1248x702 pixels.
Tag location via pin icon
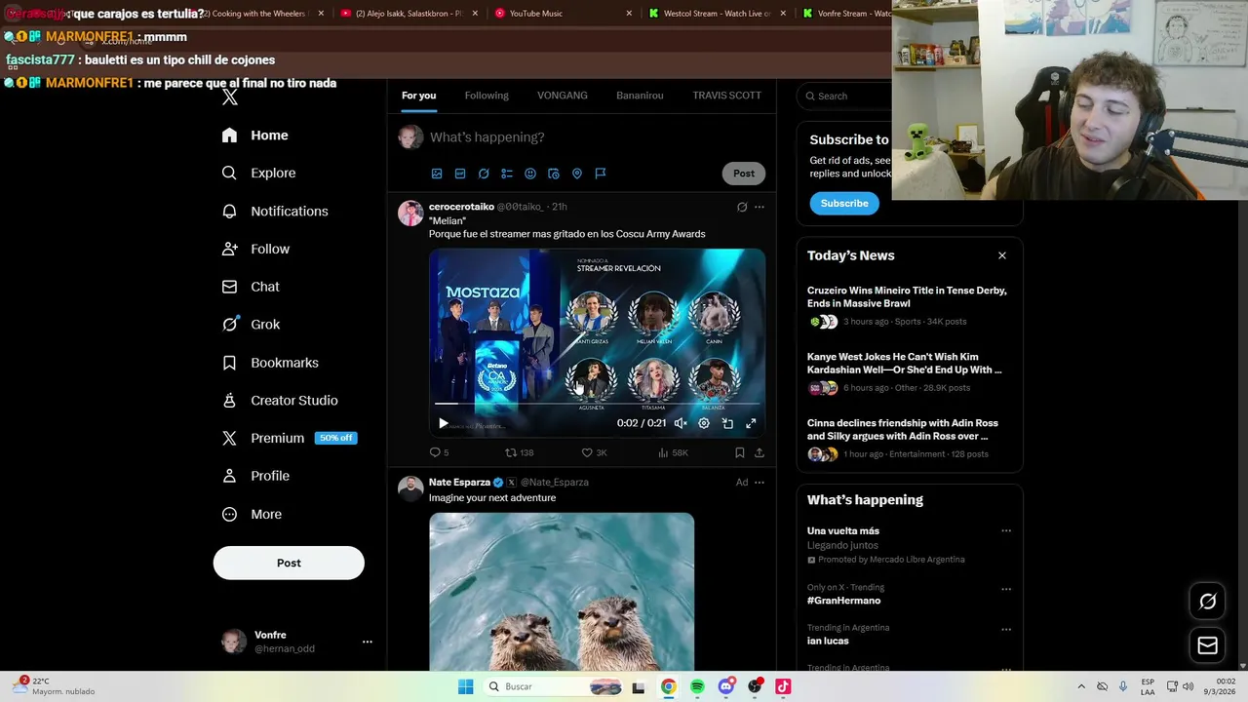pos(577,174)
